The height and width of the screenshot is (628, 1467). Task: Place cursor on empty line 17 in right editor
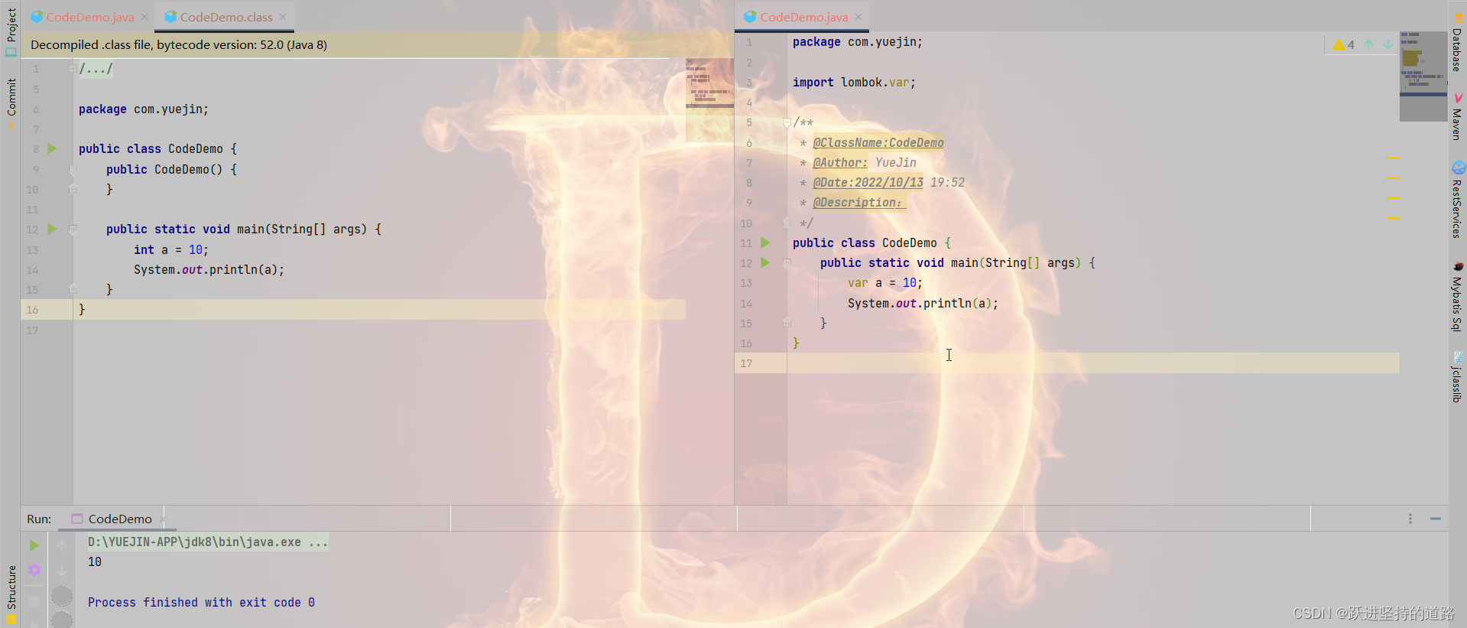click(x=1093, y=363)
